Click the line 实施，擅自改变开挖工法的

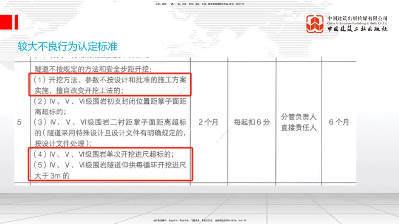pos(79,91)
